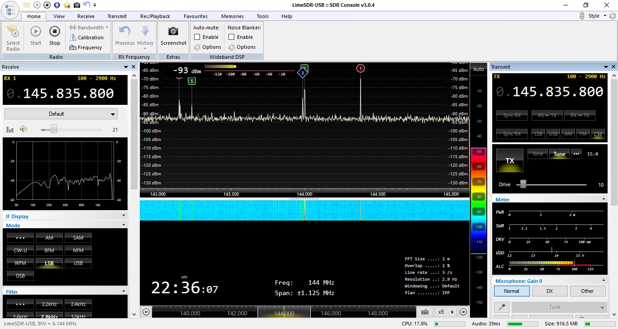Click the quick-access blue plus icon
Screen dimensions: 618x329
tap(57, 5)
